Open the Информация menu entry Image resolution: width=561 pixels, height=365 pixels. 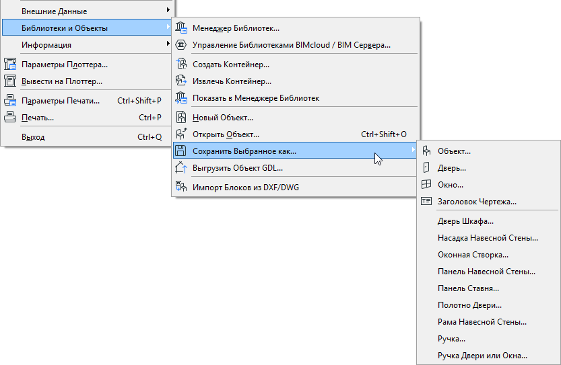[x=87, y=44]
